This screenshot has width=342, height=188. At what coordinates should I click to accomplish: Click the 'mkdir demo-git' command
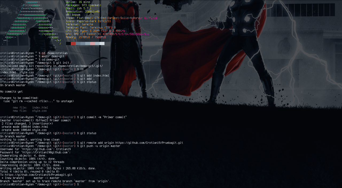click(x=53, y=57)
